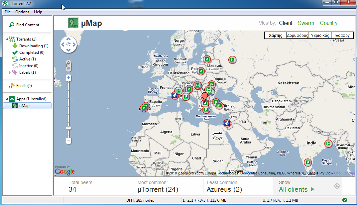Select the Torrents (1) category
This screenshot has width=357, height=205.
pyautogui.click(x=26, y=39)
